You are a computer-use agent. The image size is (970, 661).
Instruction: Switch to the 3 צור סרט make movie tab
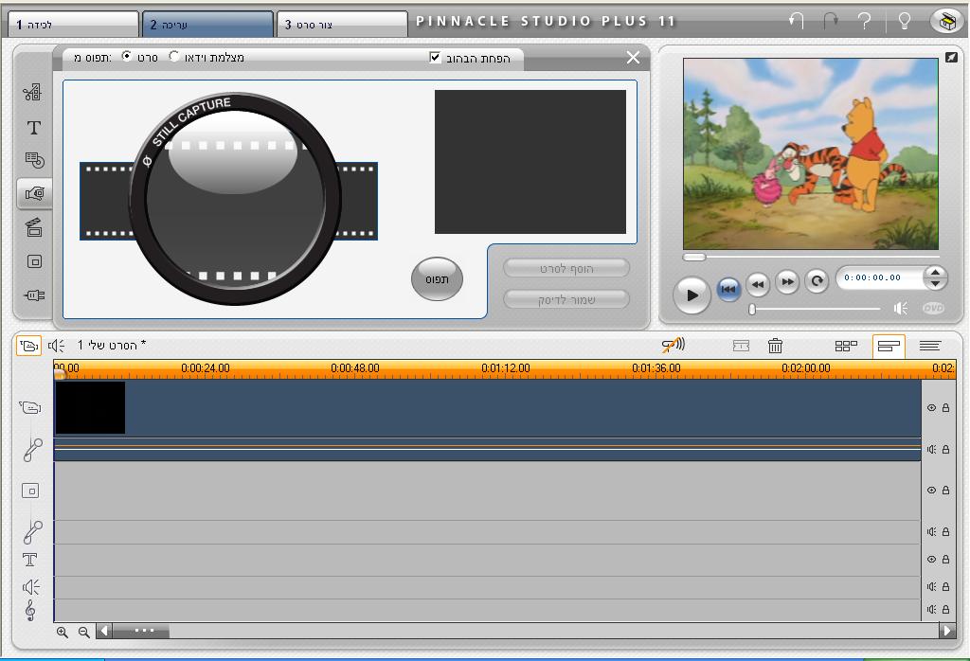(x=342, y=25)
